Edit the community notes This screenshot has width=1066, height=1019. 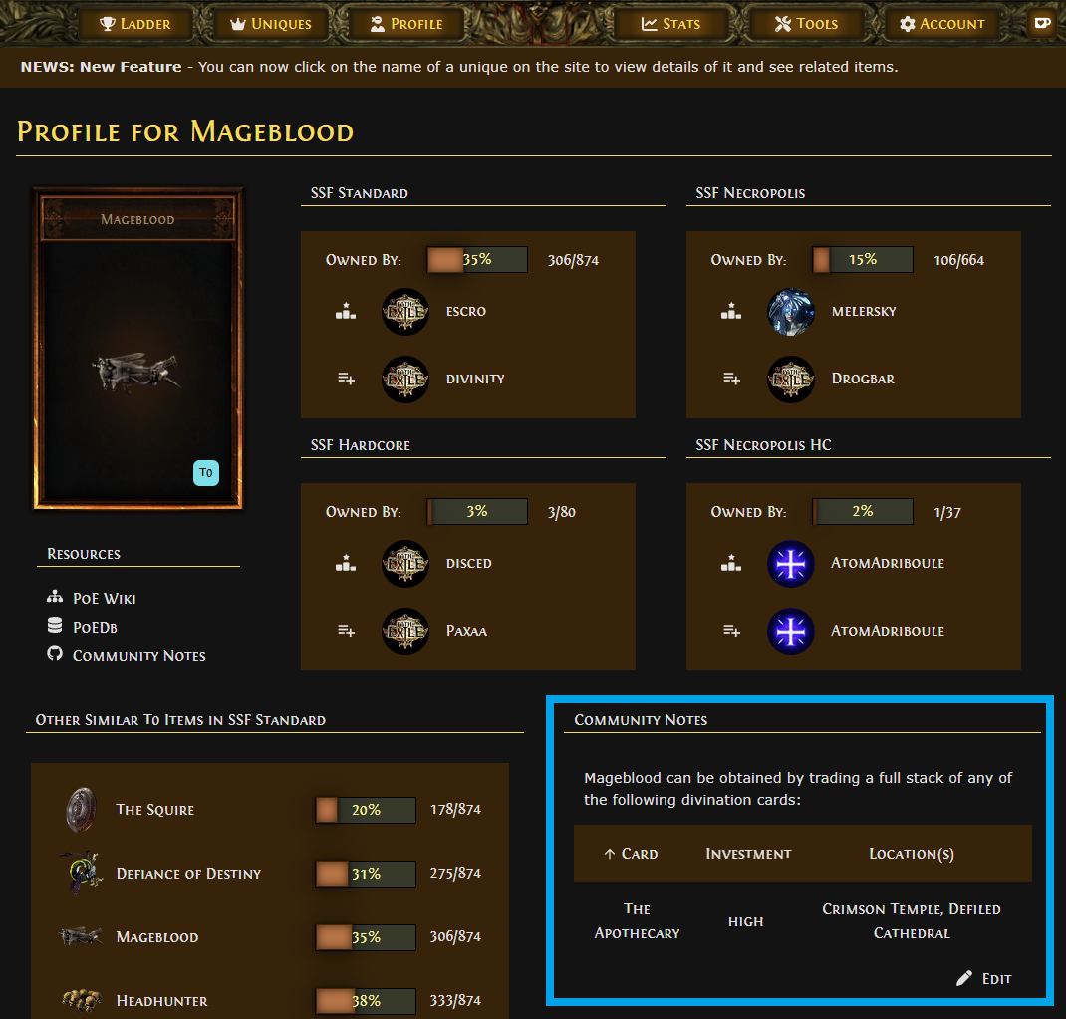click(983, 979)
